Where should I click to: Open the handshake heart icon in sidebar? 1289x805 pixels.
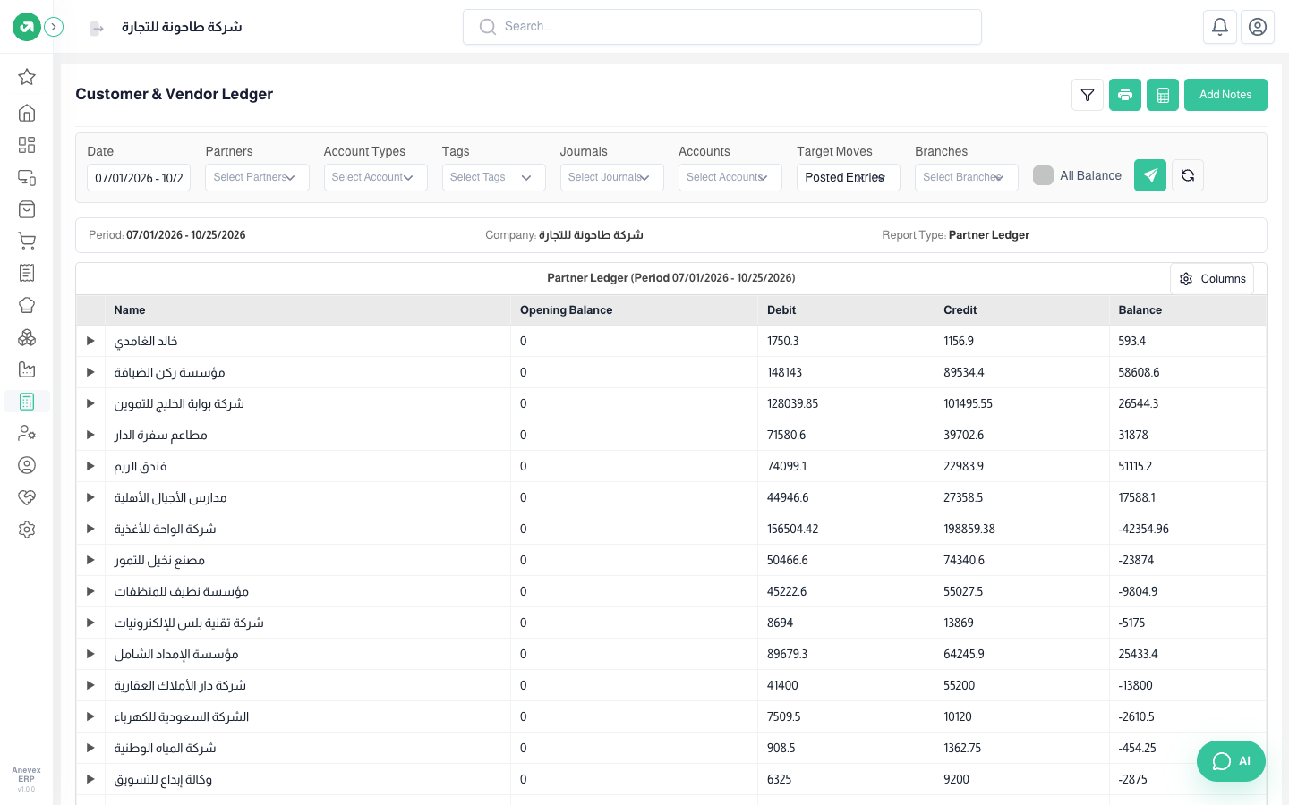point(27,497)
